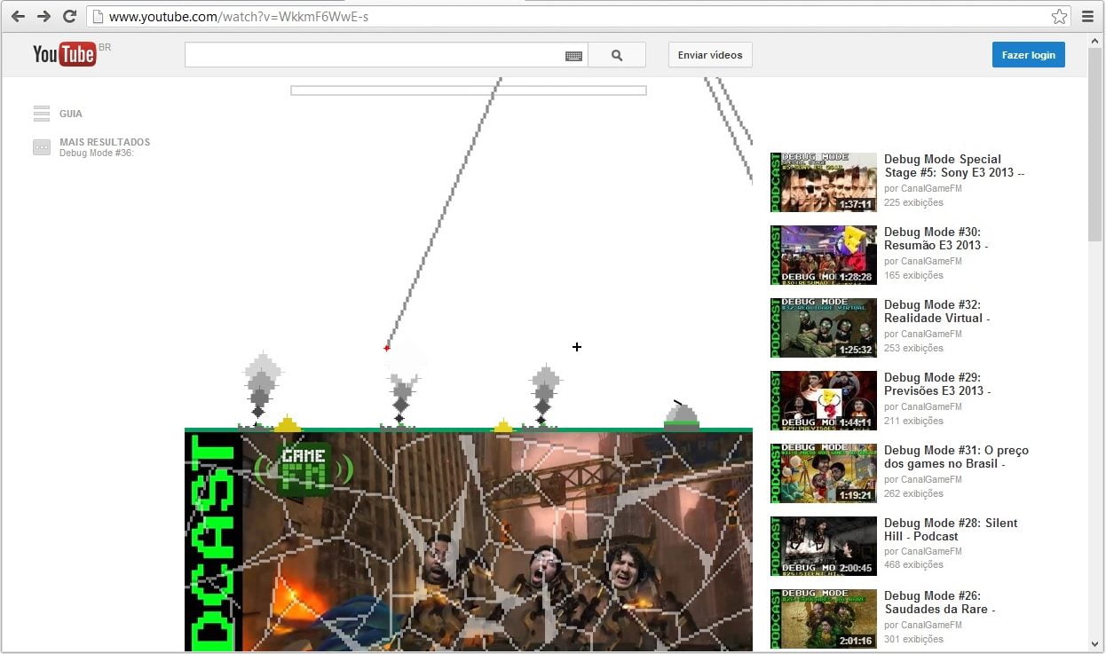Image resolution: width=1106 pixels, height=654 pixels.
Task: Click the search magnifier icon
Action: coord(617,54)
